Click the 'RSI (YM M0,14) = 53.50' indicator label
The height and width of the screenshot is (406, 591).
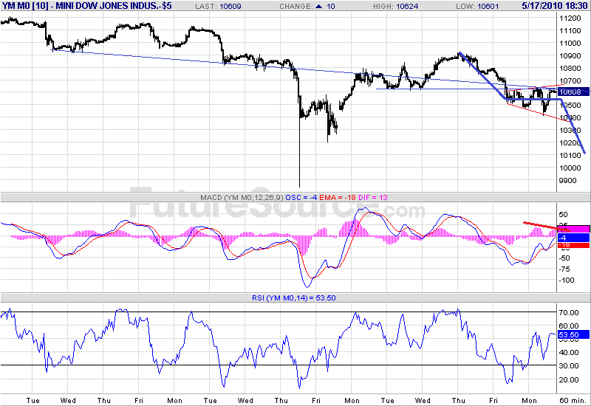pos(293,298)
